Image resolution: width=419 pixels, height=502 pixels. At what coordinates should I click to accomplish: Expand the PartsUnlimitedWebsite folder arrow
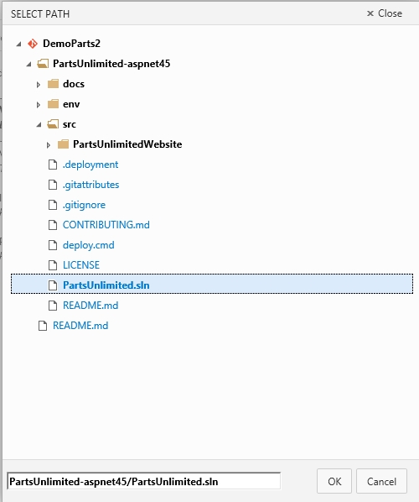(x=49, y=145)
